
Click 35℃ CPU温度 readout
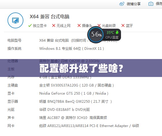point(112,35)
